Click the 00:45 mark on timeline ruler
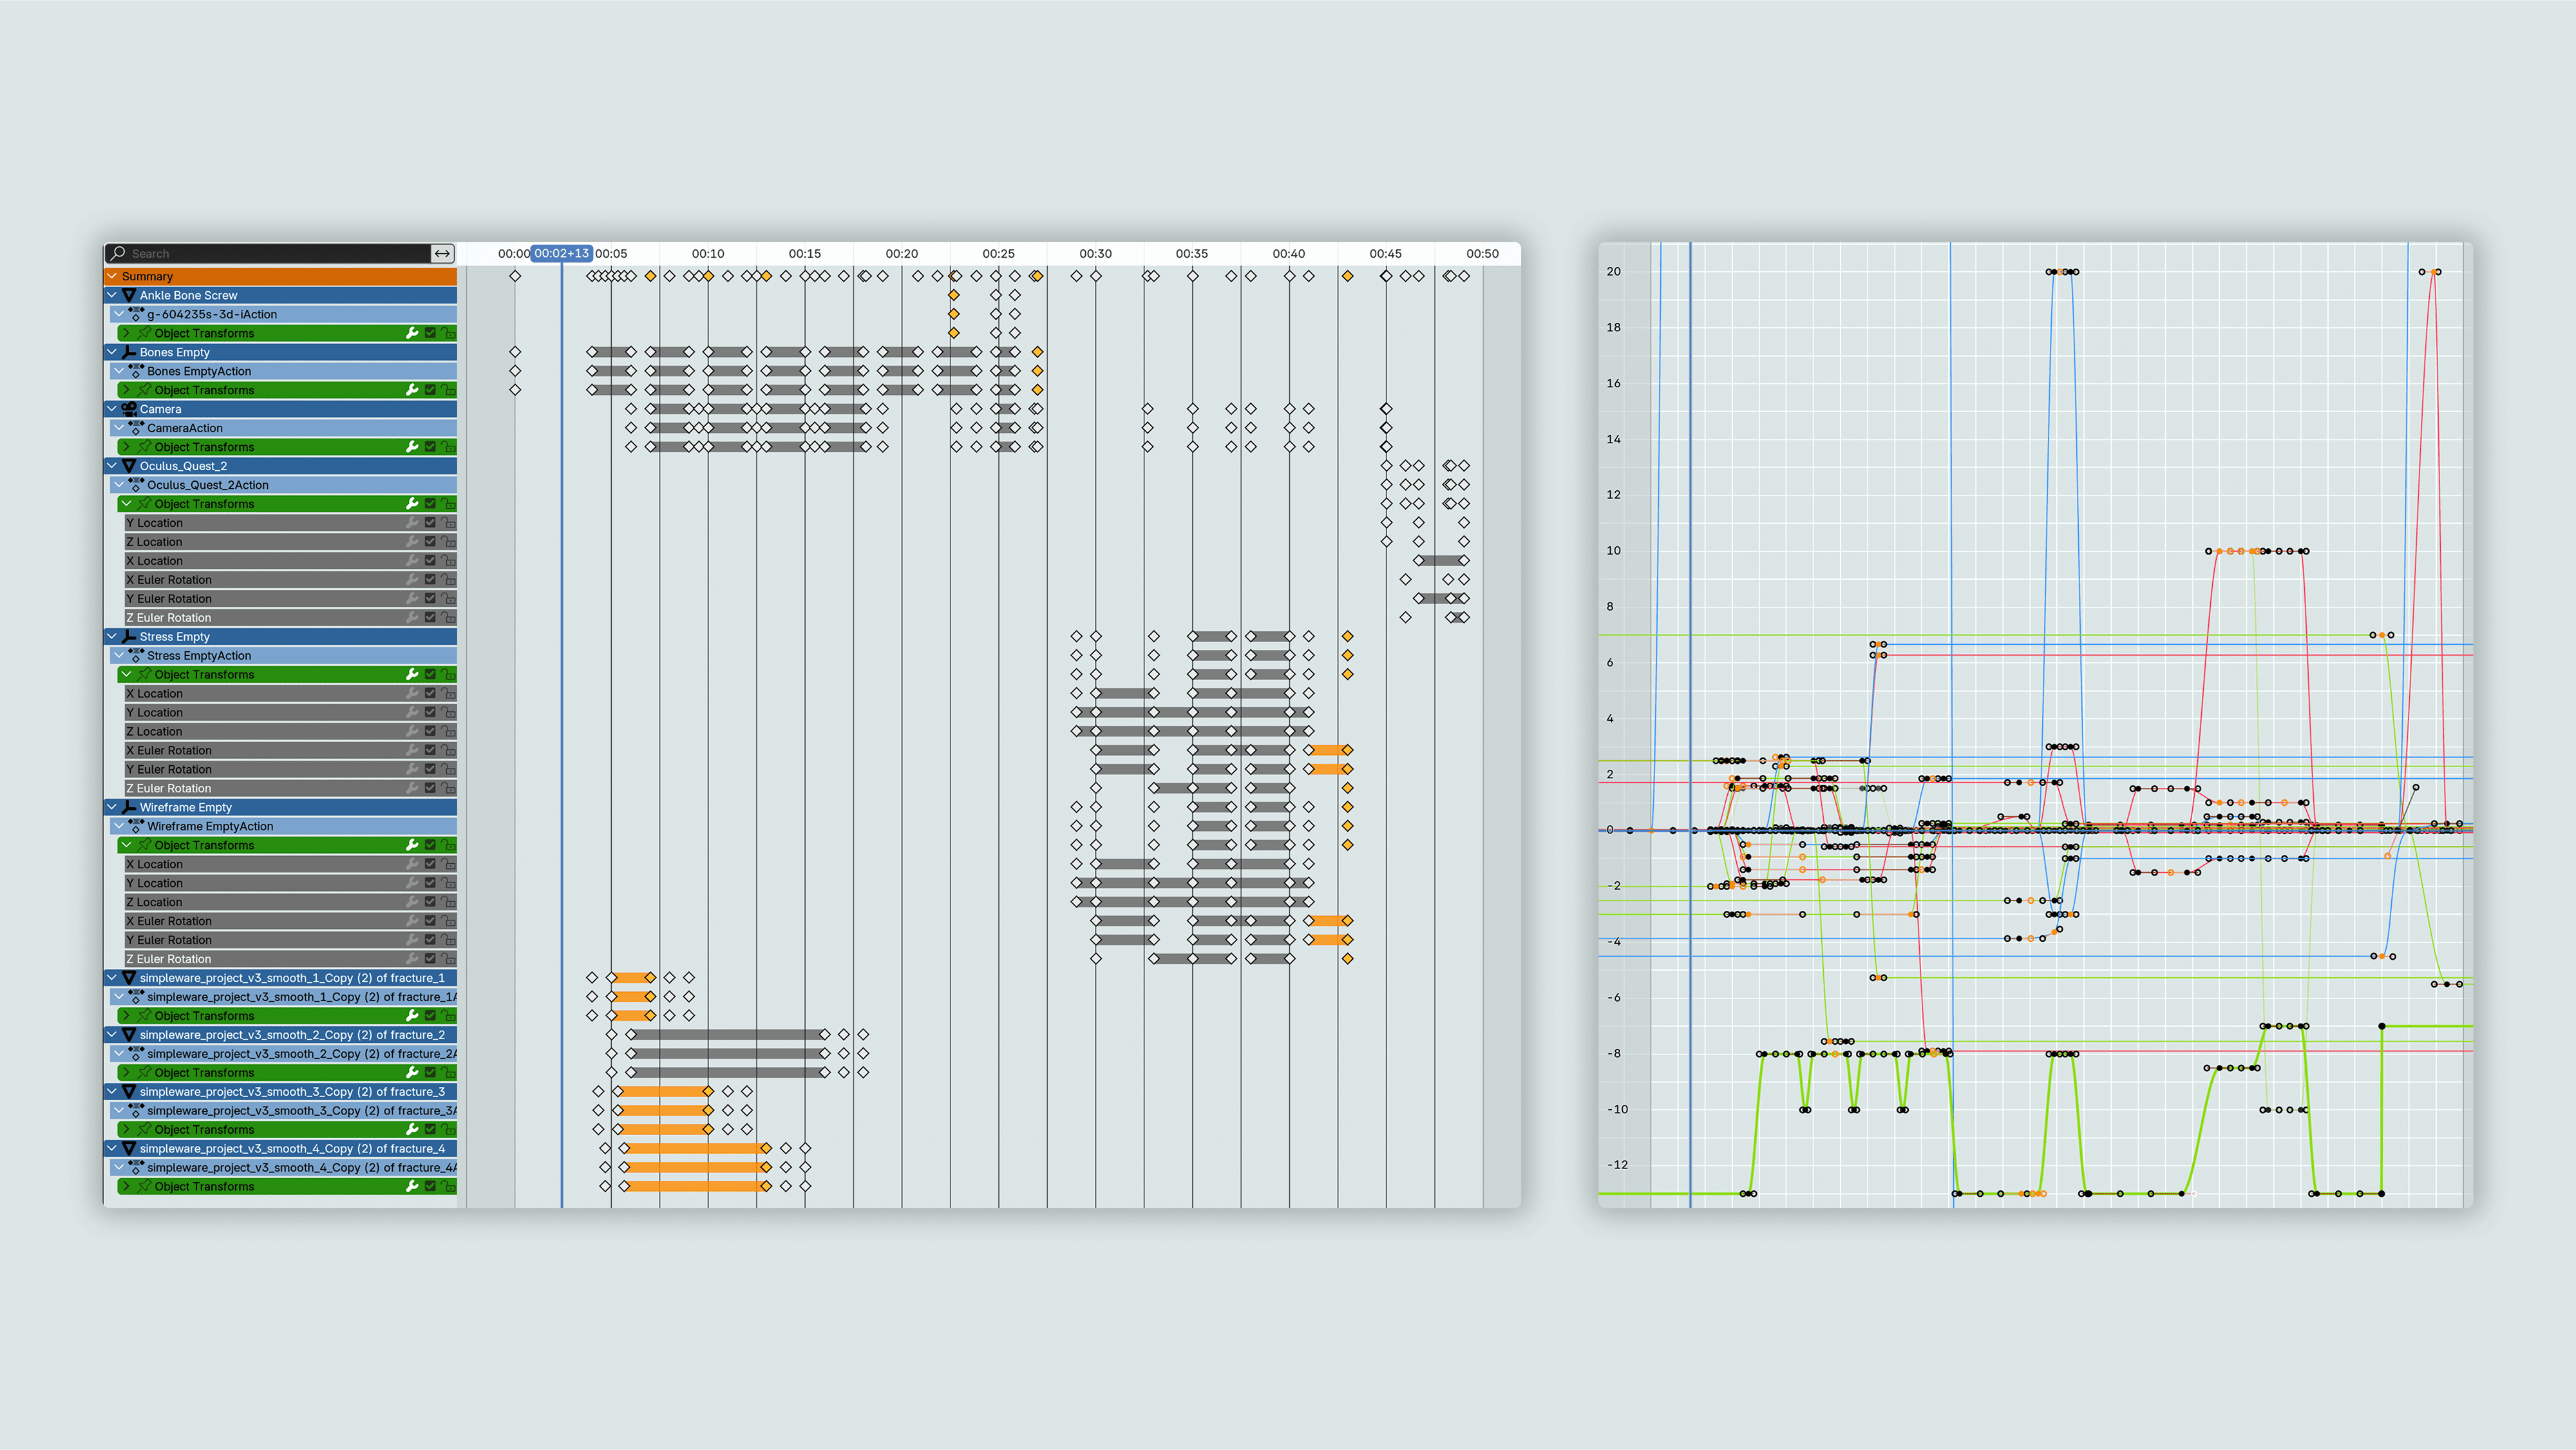The image size is (2576, 1450). click(x=1385, y=254)
